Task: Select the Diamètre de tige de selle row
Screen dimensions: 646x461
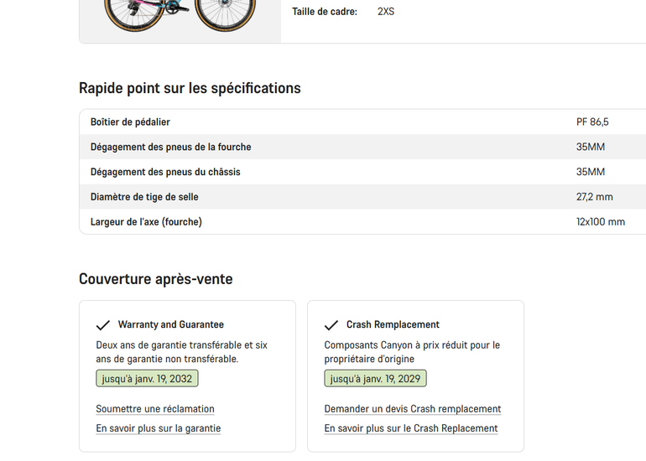Action: (362, 197)
